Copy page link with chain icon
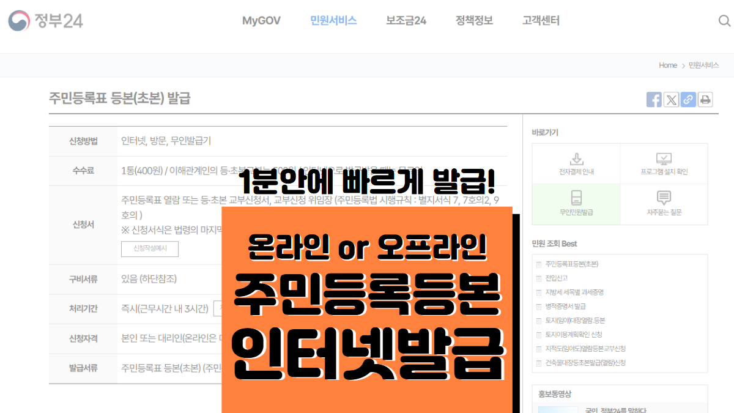The width and height of the screenshot is (734, 413). 688,100
